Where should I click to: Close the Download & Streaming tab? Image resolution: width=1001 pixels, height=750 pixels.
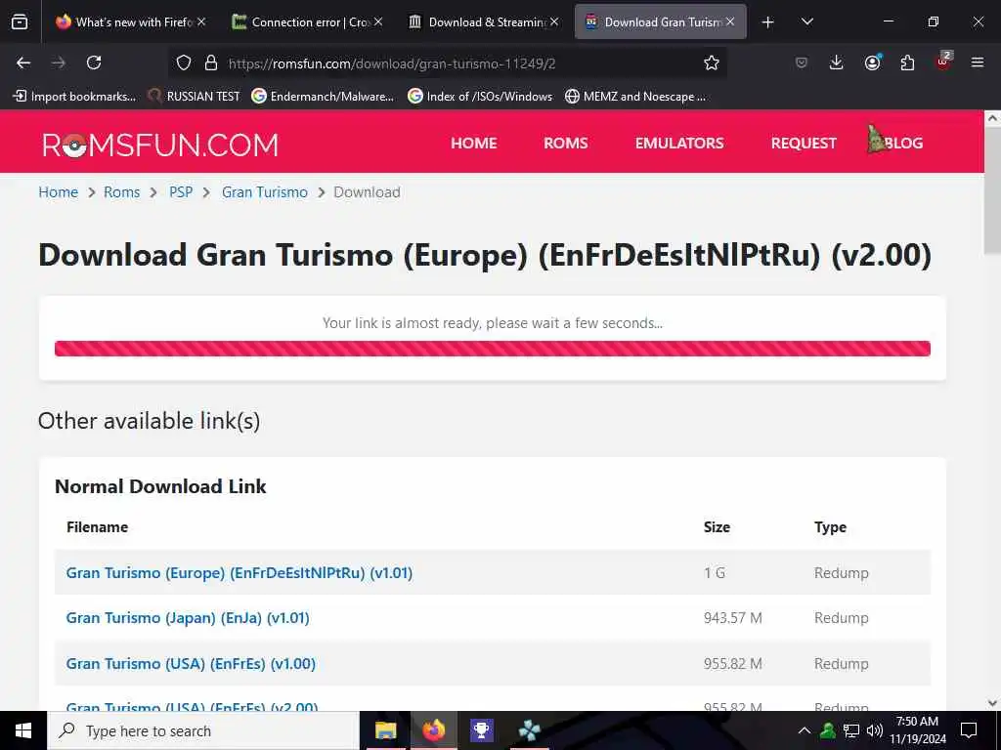pyautogui.click(x=554, y=21)
